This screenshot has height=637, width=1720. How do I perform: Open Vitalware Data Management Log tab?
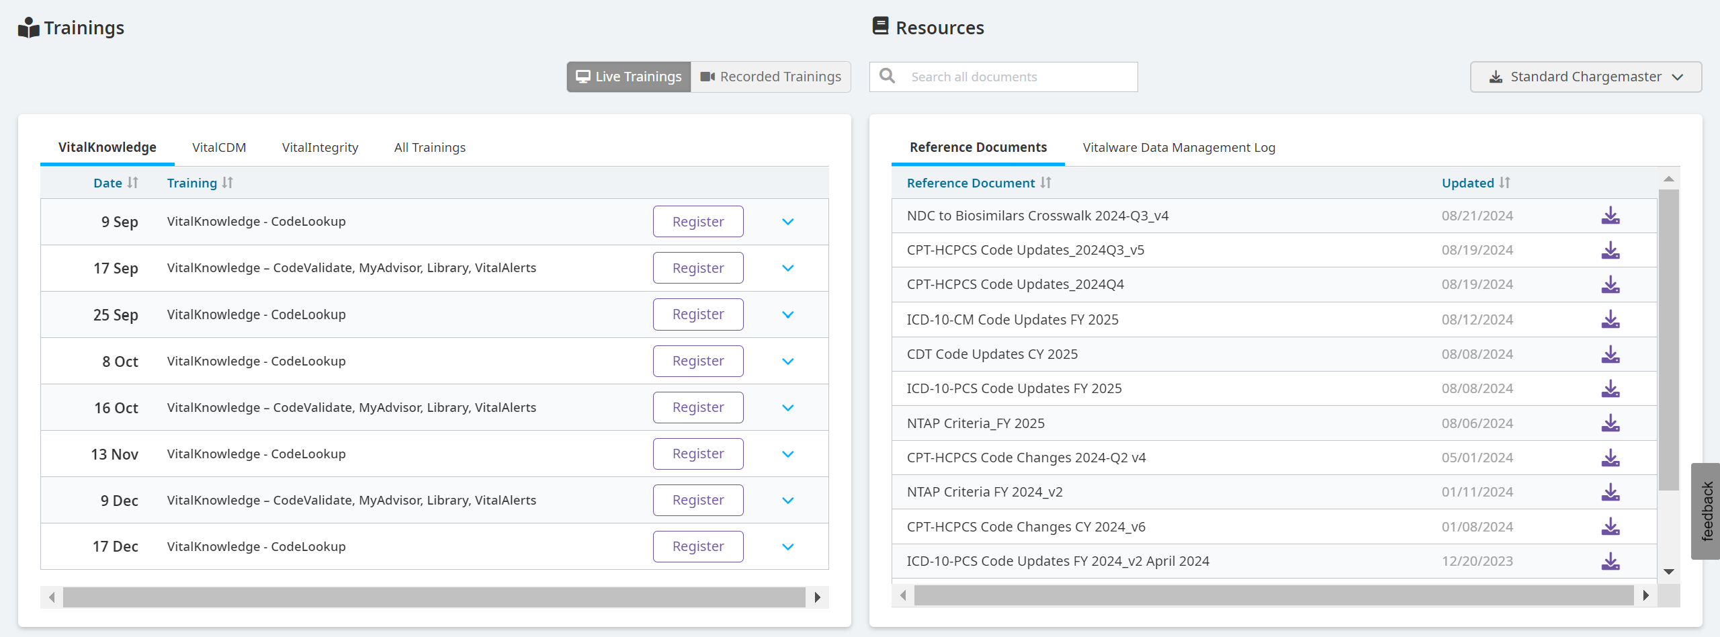click(1178, 147)
